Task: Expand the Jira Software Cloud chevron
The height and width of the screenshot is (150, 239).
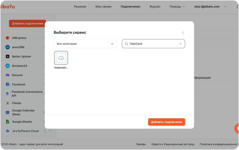Action: point(50,131)
